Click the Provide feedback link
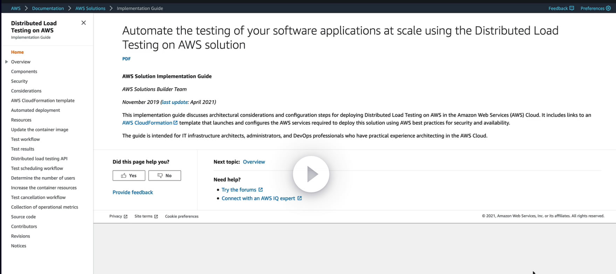616x274 pixels. [133, 192]
